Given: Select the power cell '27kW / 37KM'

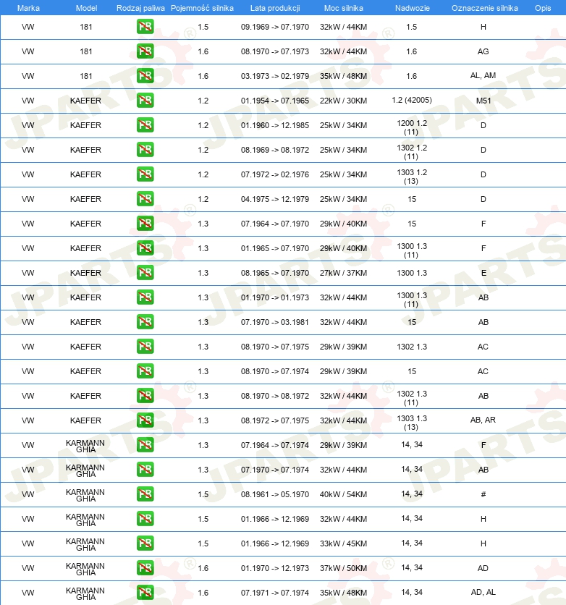Looking at the screenshot, I should click(x=343, y=273).
